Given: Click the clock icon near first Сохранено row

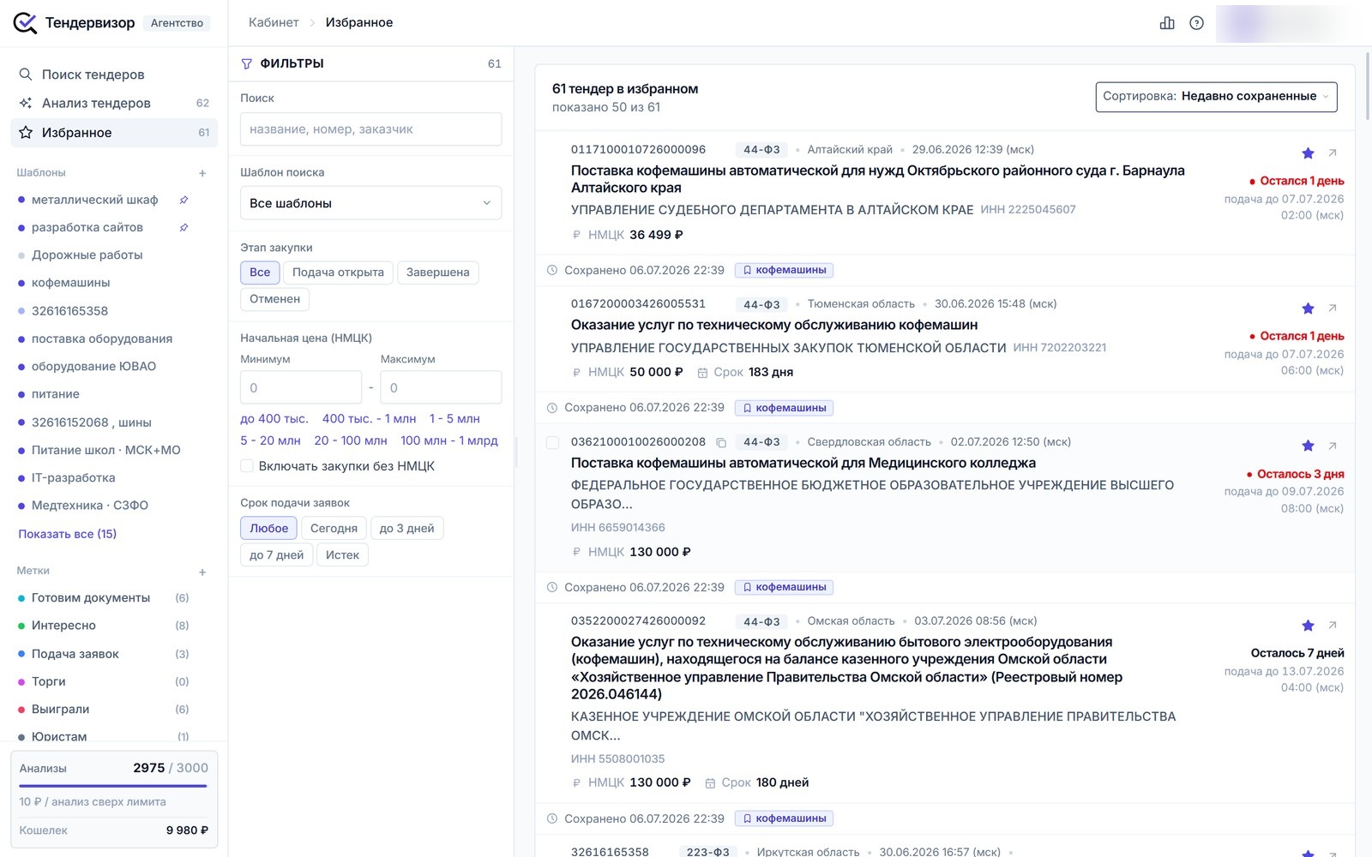Looking at the screenshot, I should 552,270.
